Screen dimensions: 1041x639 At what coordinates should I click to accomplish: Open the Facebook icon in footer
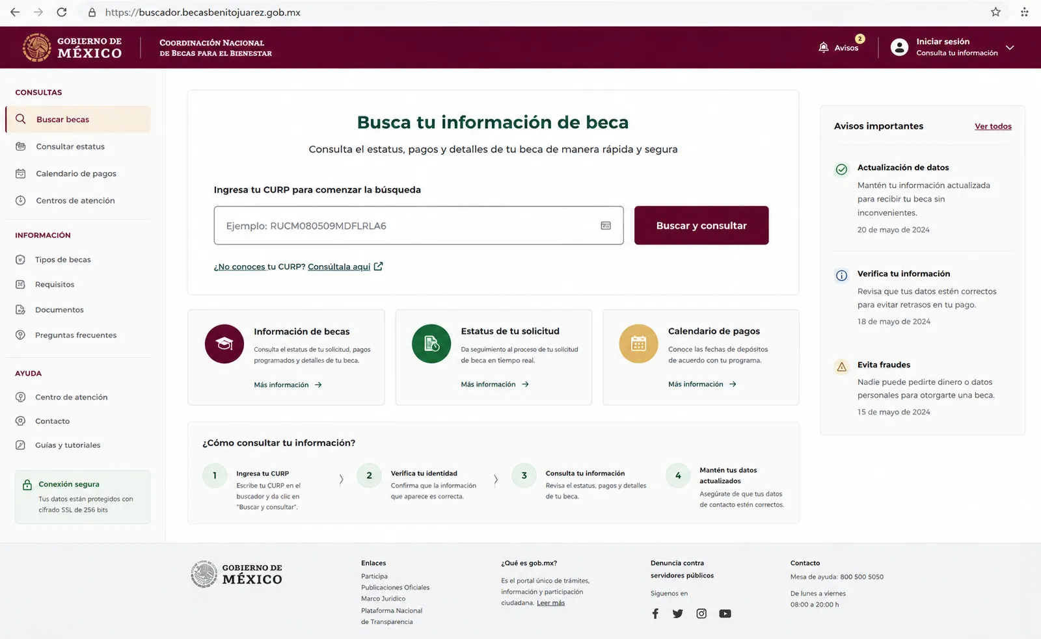coord(655,614)
